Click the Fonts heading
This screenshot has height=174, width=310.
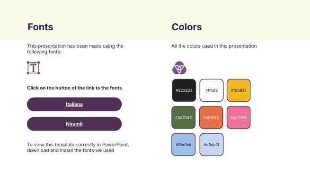click(x=40, y=27)
